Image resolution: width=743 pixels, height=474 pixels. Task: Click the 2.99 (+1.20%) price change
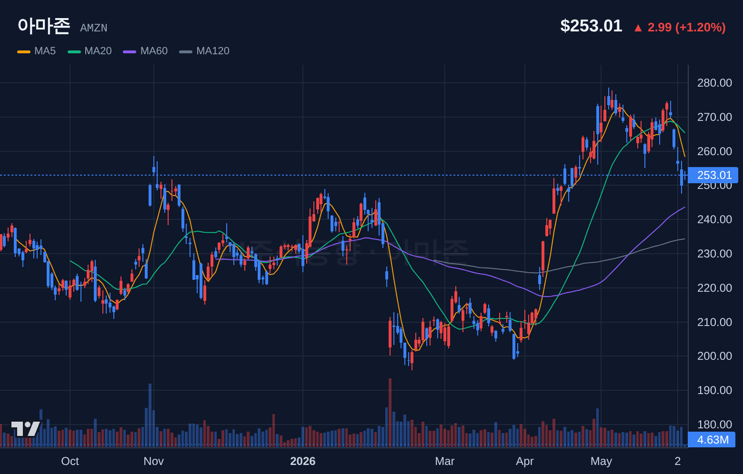point(686,27)
